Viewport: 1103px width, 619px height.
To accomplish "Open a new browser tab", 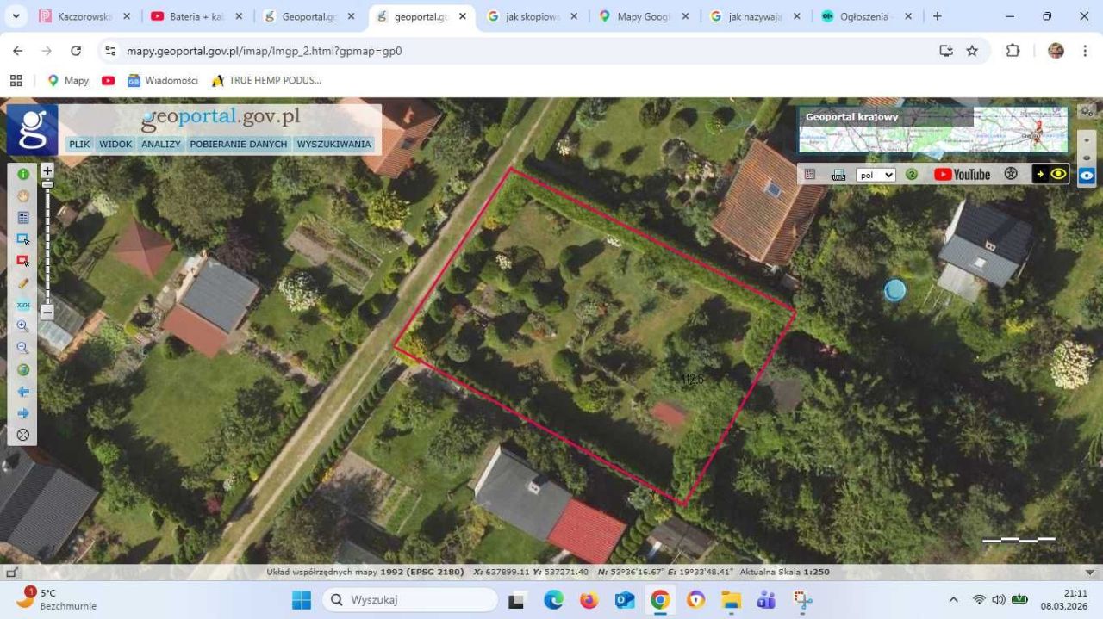I will (938, 16).
